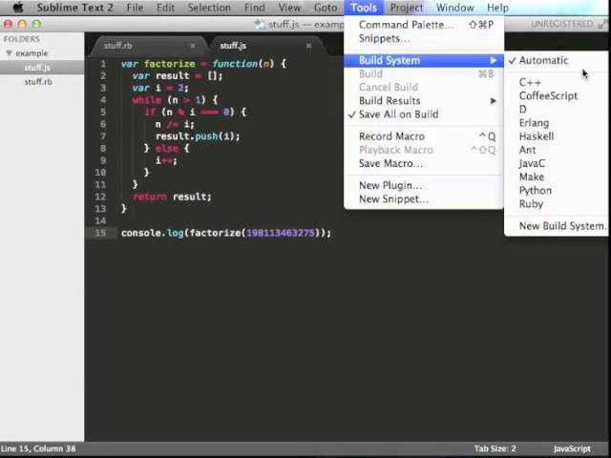Select stuff.js in the folders sidebar

[x=38, y=68]
